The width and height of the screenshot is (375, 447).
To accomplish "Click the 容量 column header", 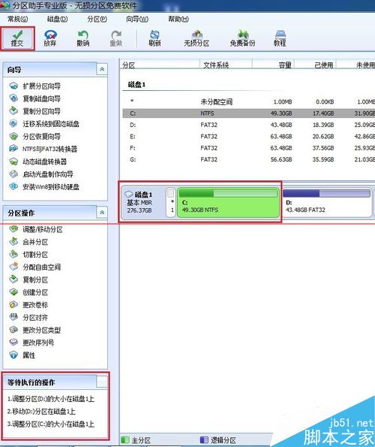I will pyautogui.click(x=274, y=65).
